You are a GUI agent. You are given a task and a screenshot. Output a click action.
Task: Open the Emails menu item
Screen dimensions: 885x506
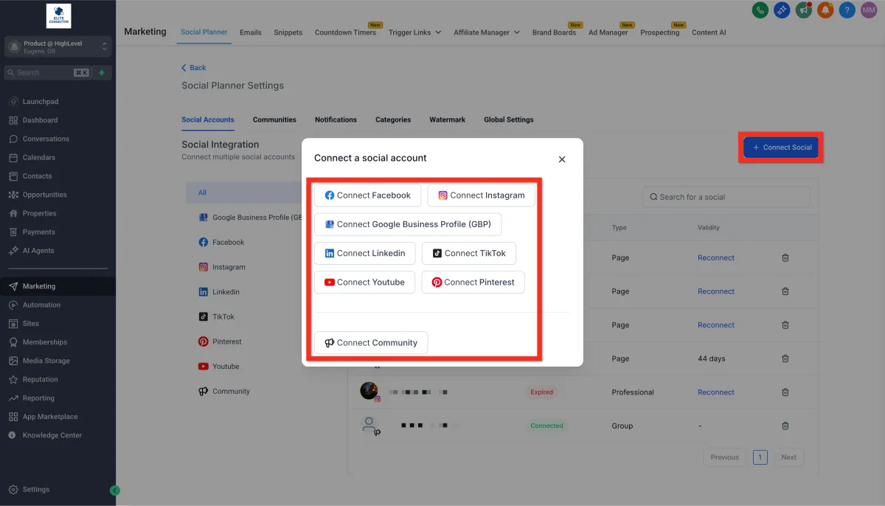[251, 32]
